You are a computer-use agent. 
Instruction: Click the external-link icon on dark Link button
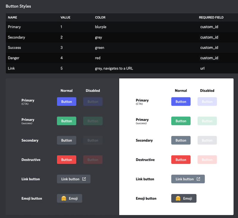[84, 179]
